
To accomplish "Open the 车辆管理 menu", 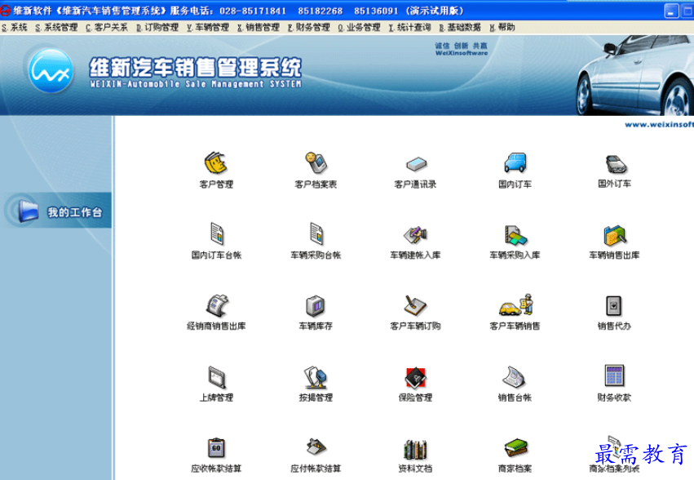I will tap(210, 27).
